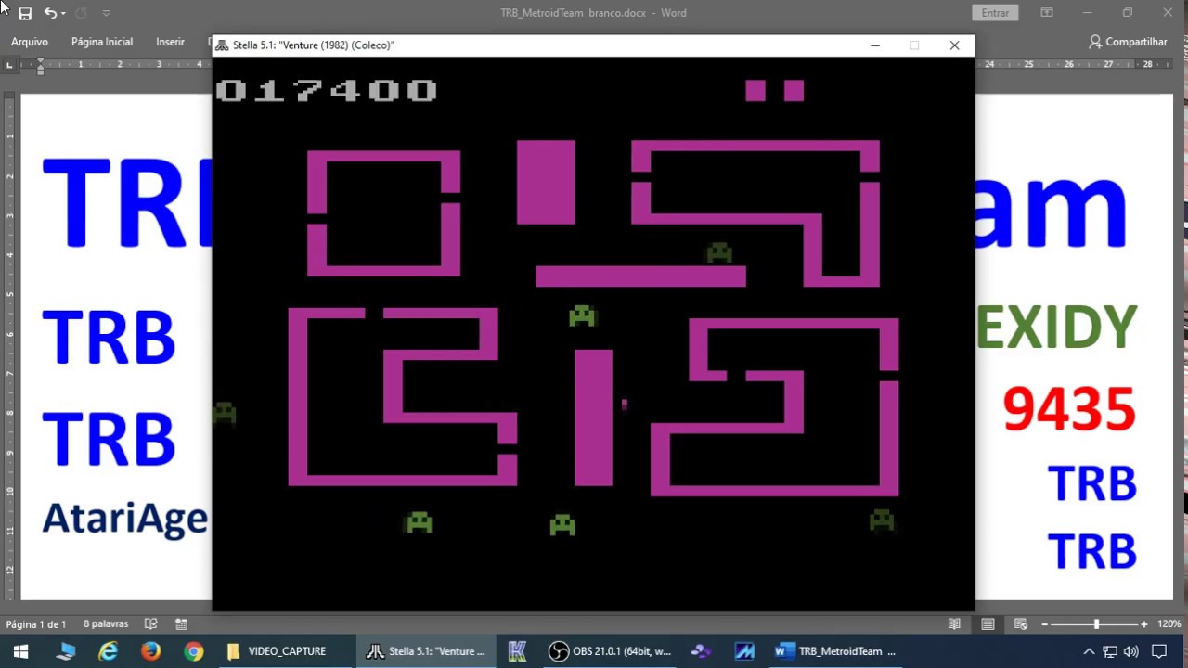Click the zoom slider handle in Word status bar
This screenshot has width=1188, height=668.
click(x=1096, y=624)
